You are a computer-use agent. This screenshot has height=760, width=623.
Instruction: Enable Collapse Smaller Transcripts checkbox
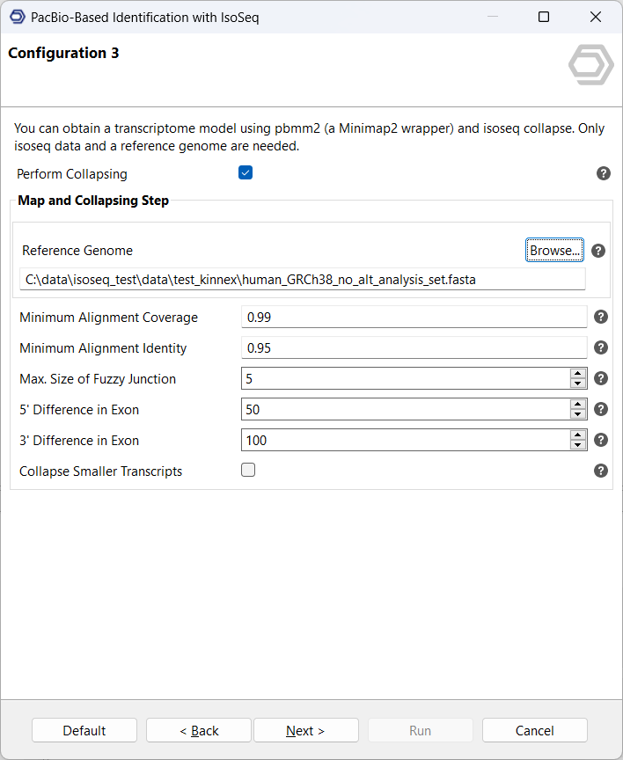(248, 471)
